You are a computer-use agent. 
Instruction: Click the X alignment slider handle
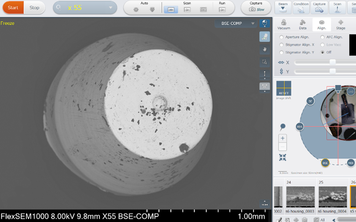(333, 62)
